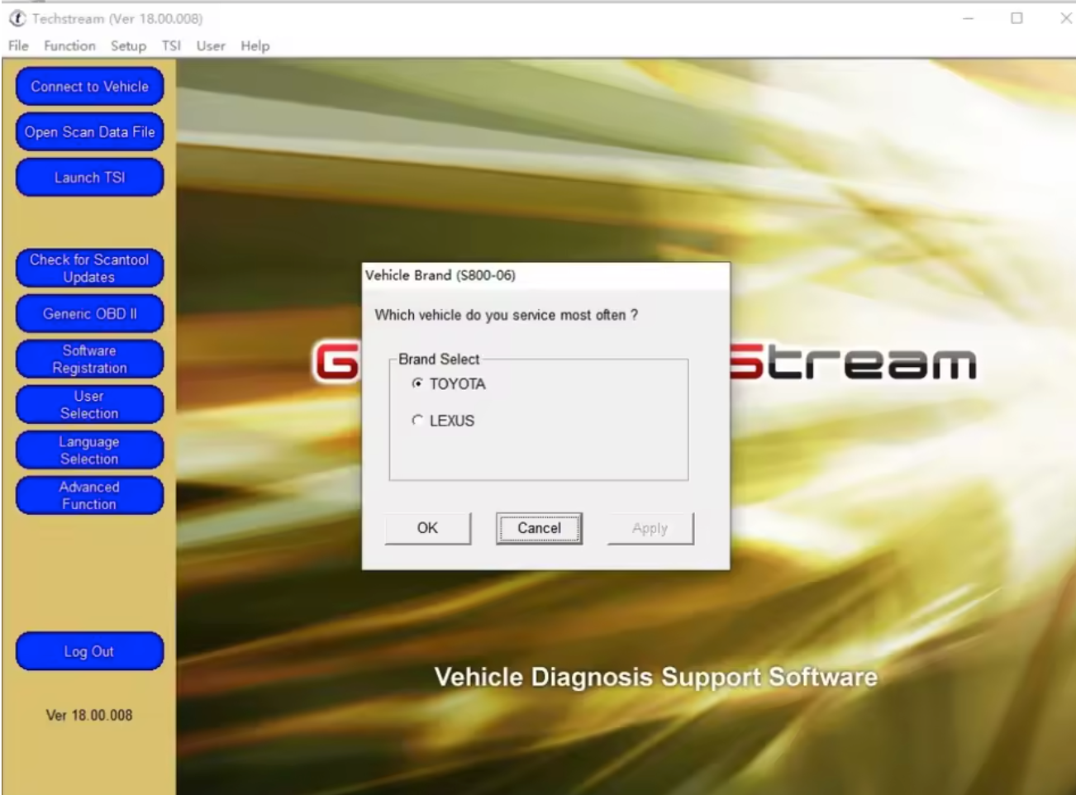
Task: Click Connect to Vehicle
Action: (x=89, y=86)
